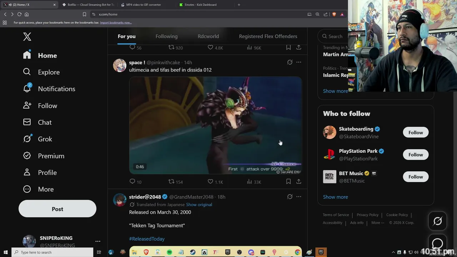The height and width of the screenshot is (257, 457).
Task: Open the Brave Shields icon
Action: tap(334, 14)
